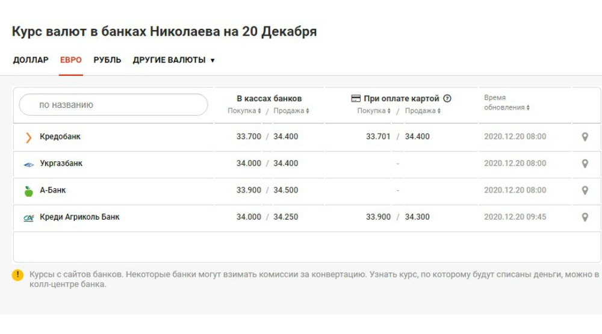Click the Кредобанк orange logo icon
602x334 pixels.
(x=28, y=137)
